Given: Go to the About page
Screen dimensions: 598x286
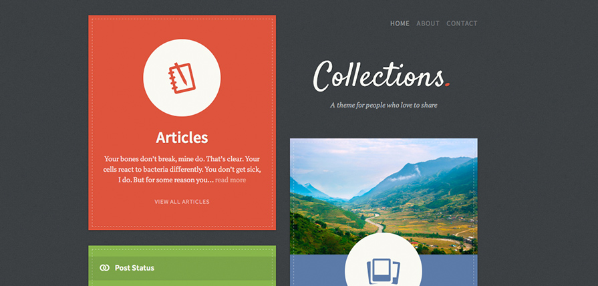Looking at the screenshot, I should pyautogui.click(x=428, y=23).
